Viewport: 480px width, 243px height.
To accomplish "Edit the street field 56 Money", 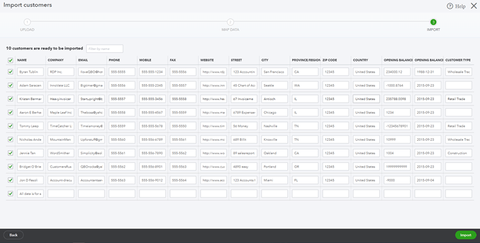I will point(244,126).
